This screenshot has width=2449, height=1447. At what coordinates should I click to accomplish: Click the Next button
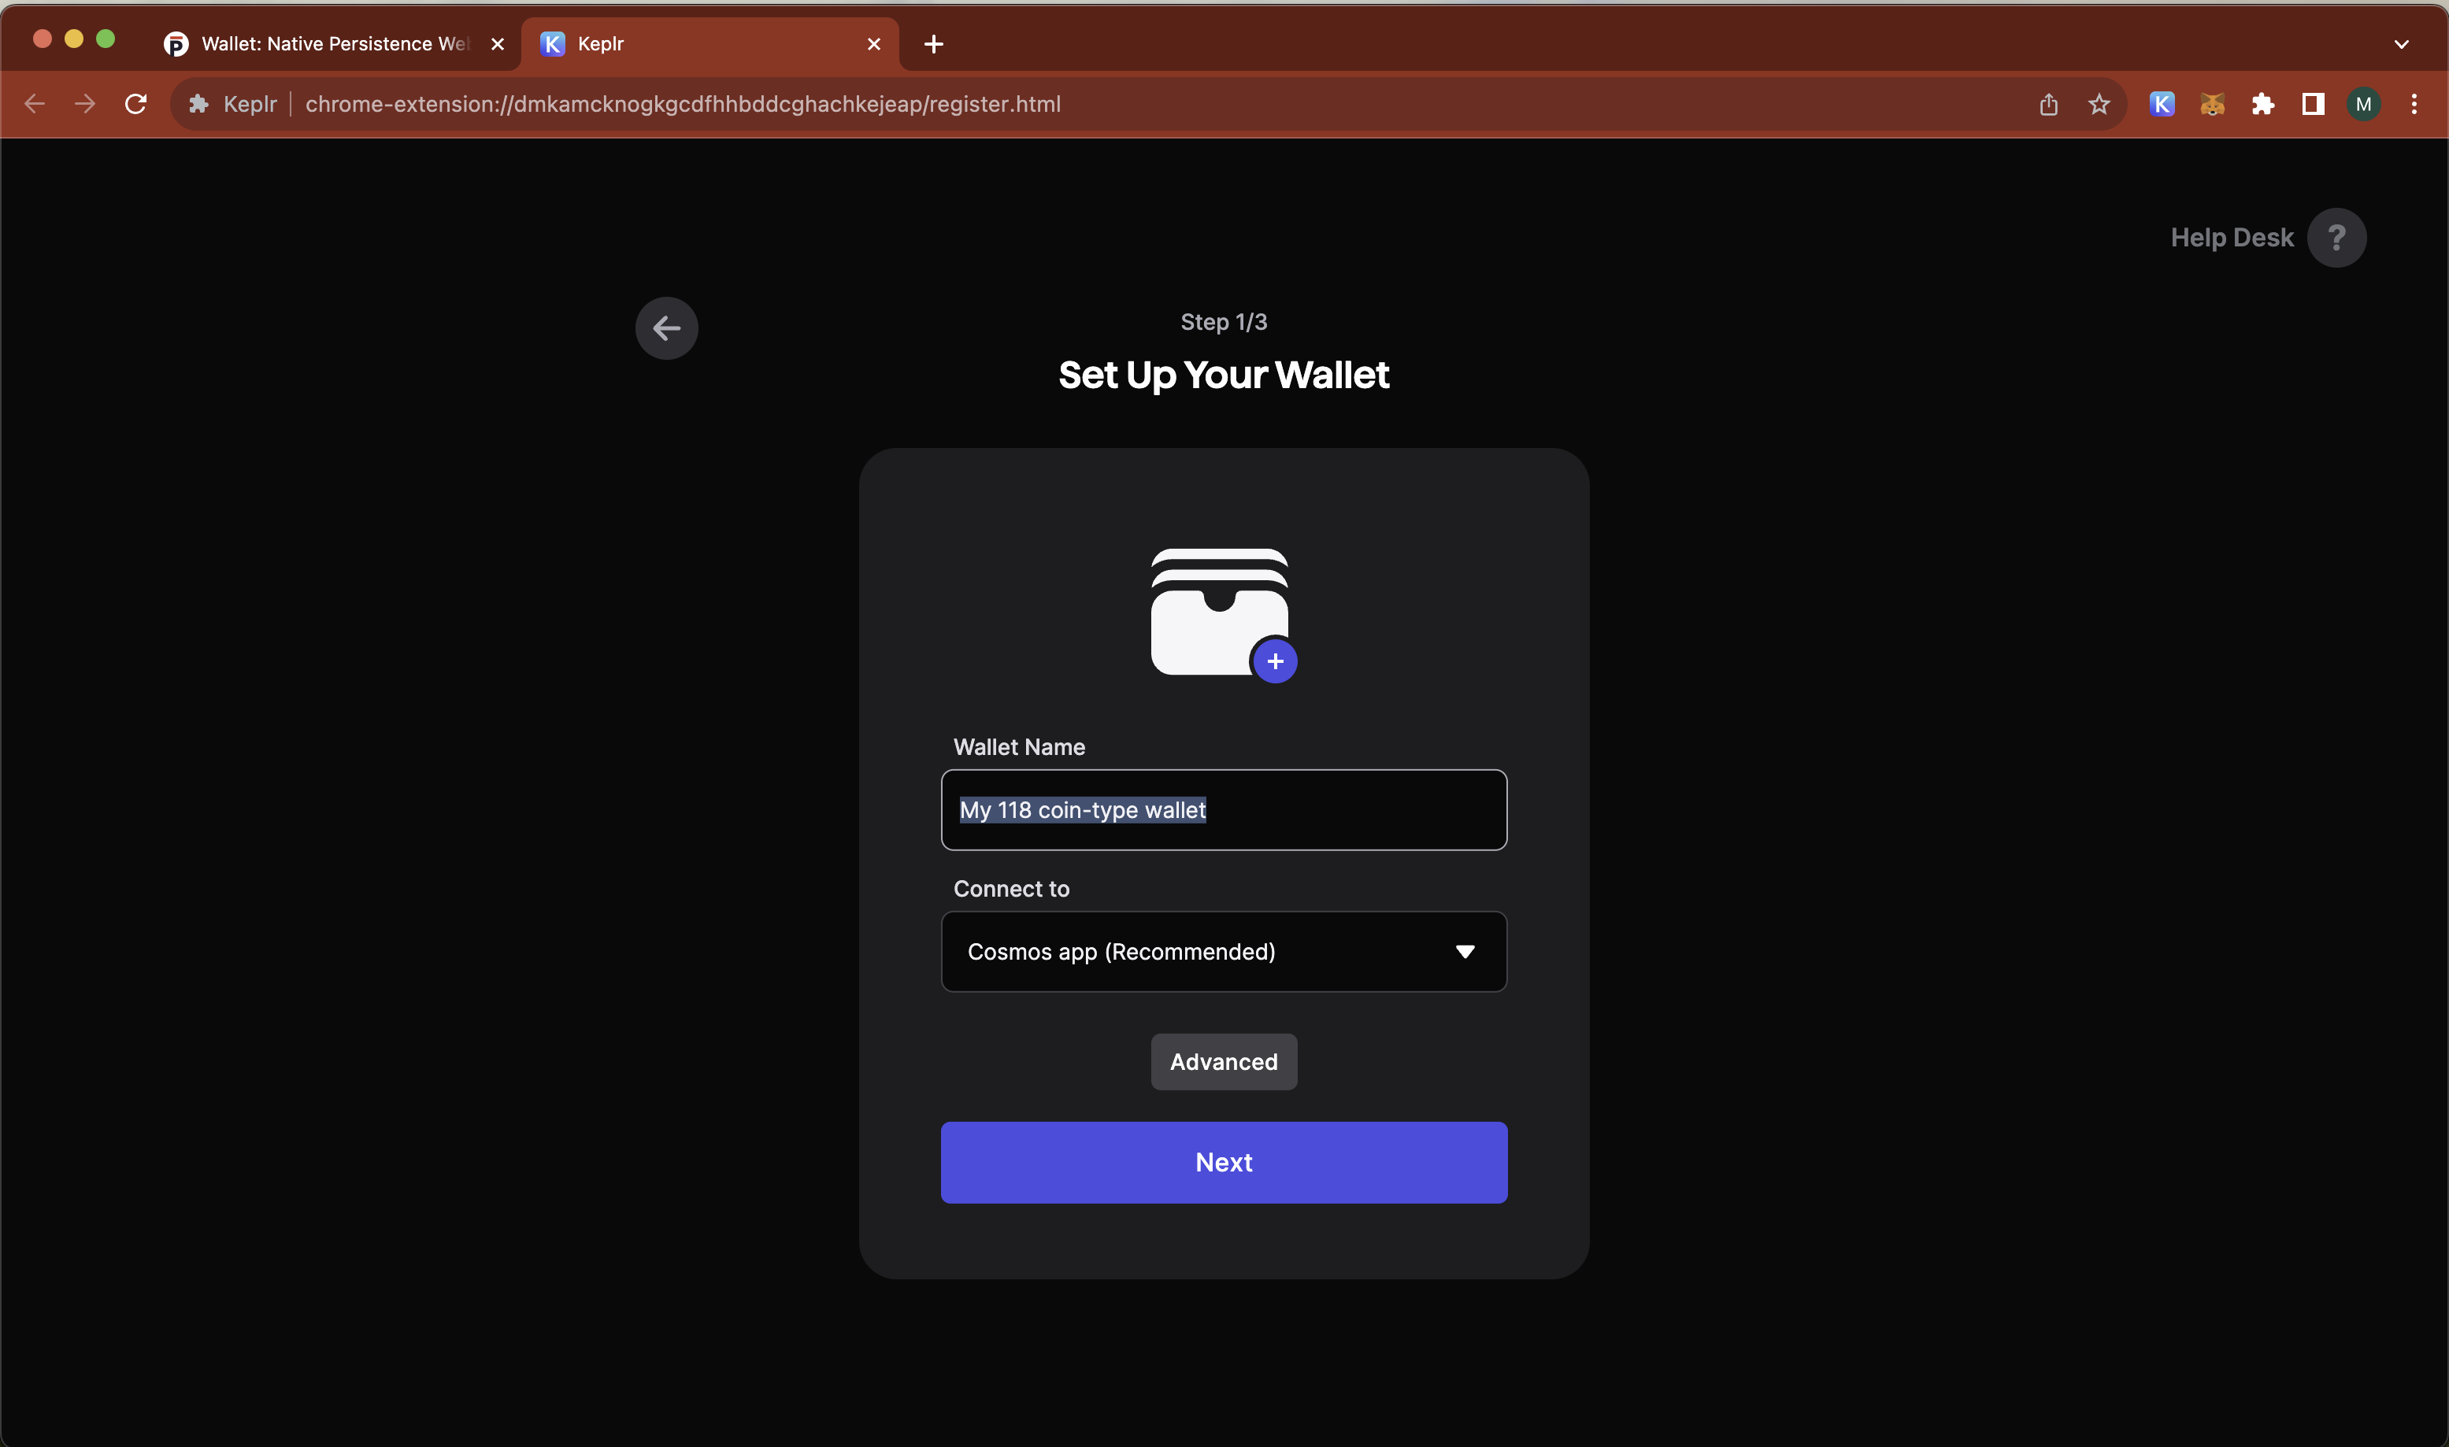tap(1223, 1162)
